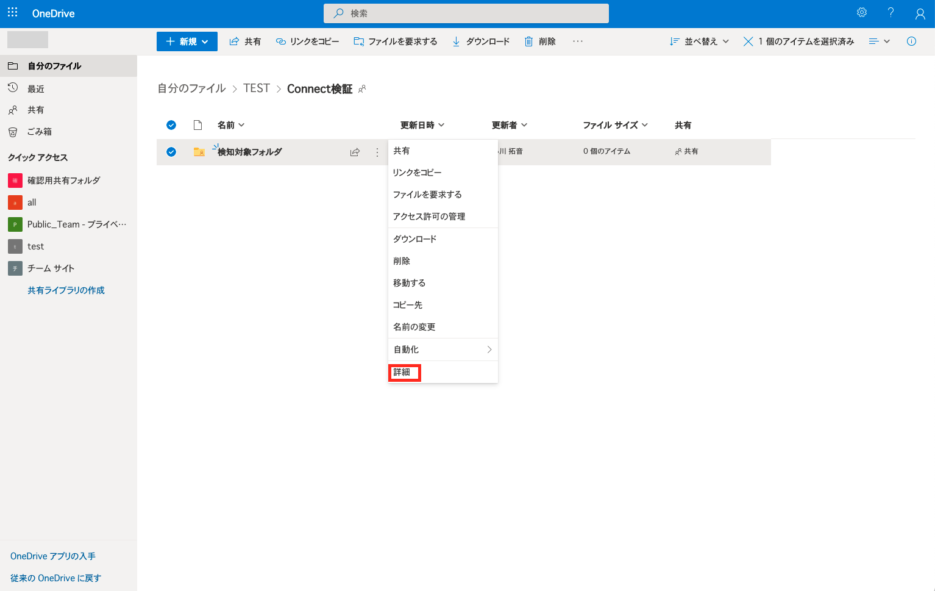Screen dimensions: 935x591
Task: Uncheck the 検知対象フォルダ row checkbox
Action: [171, 152]
